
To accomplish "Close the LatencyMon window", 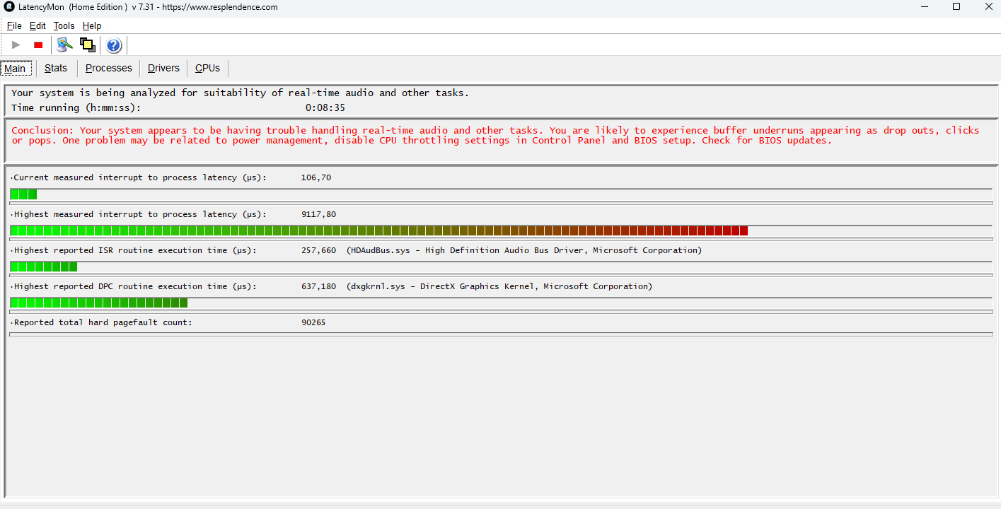I will point(989,7).
